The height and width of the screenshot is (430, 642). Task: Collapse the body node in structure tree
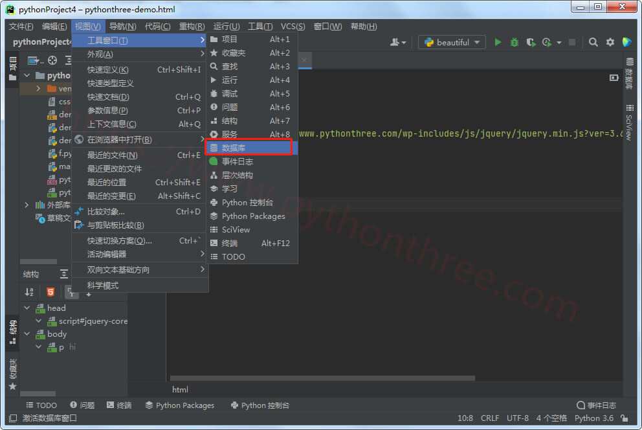click(27, 334)
